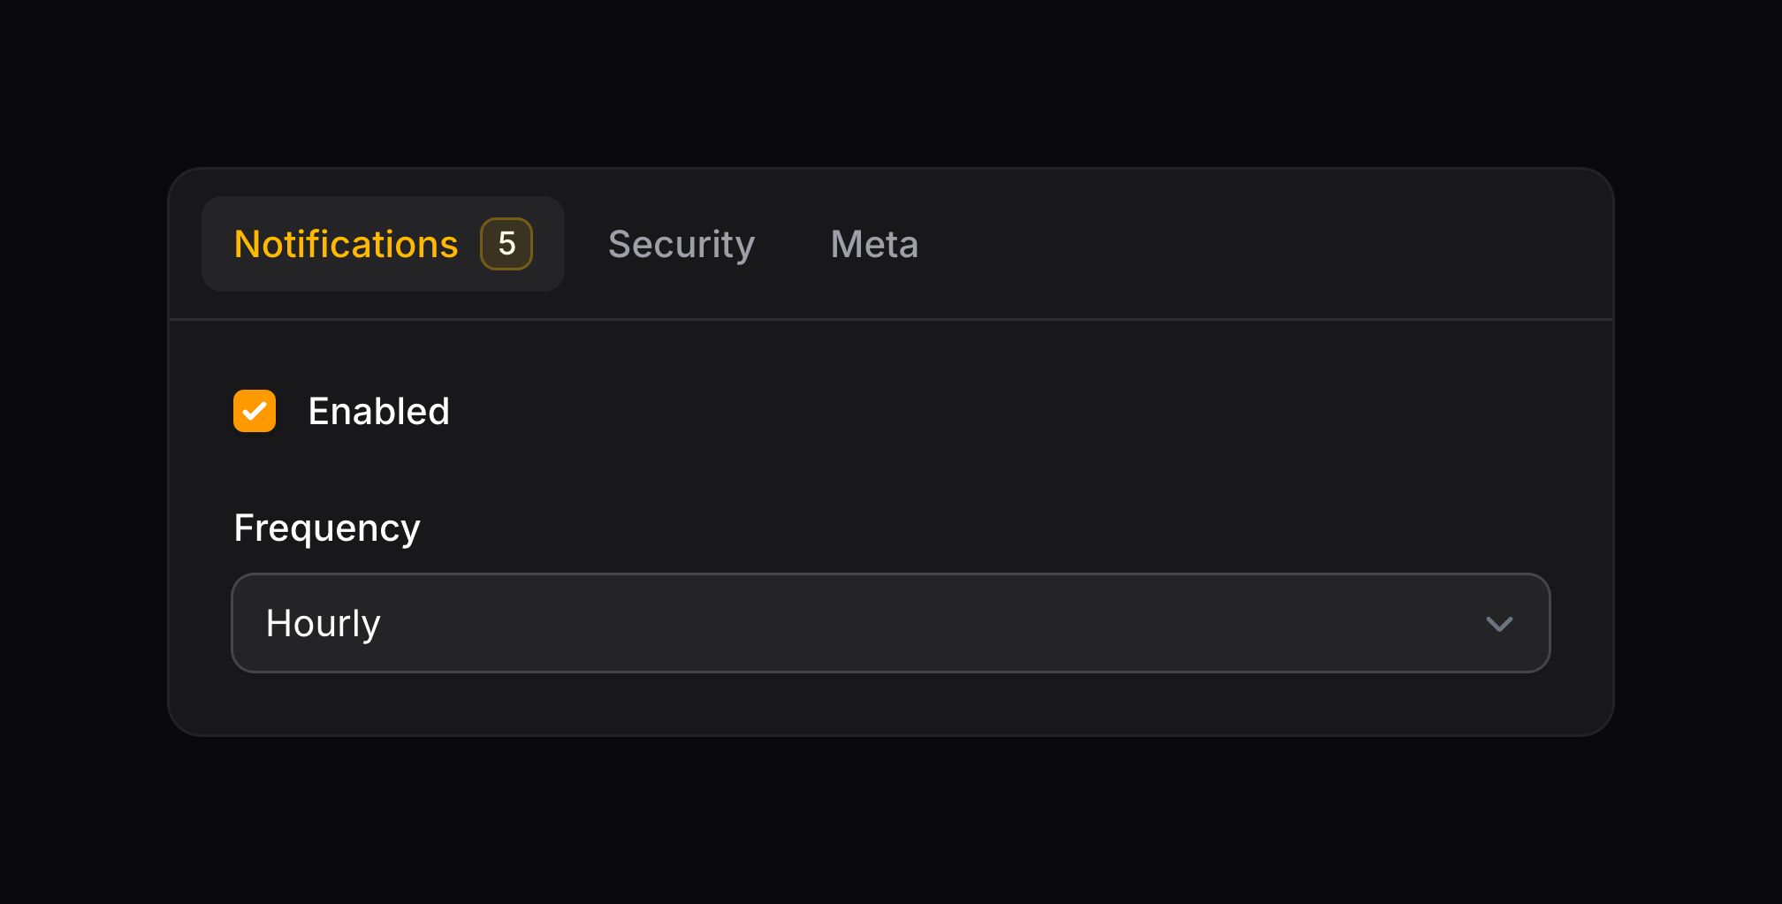This screenshot has width=1782, height=904.
Task: Click the chevron arrow in Frequency dropdown
Action: (1499, 624)
